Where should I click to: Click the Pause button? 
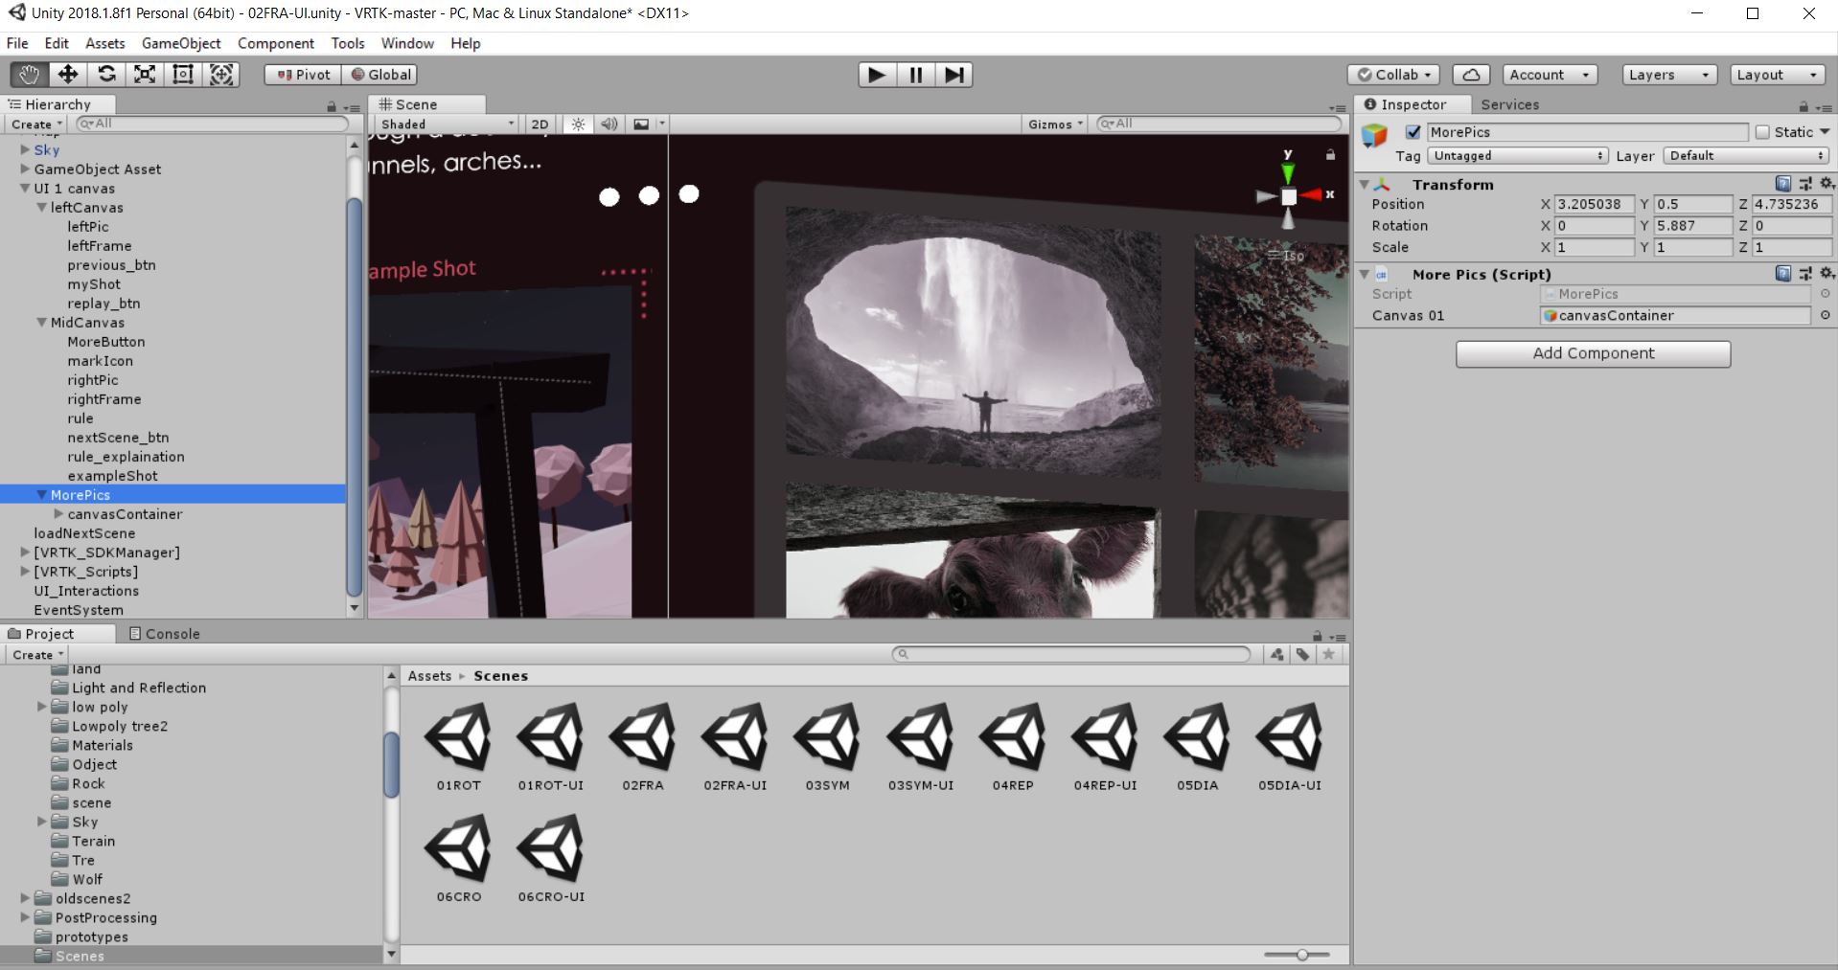pyautogui.click(x=915, y=75)
